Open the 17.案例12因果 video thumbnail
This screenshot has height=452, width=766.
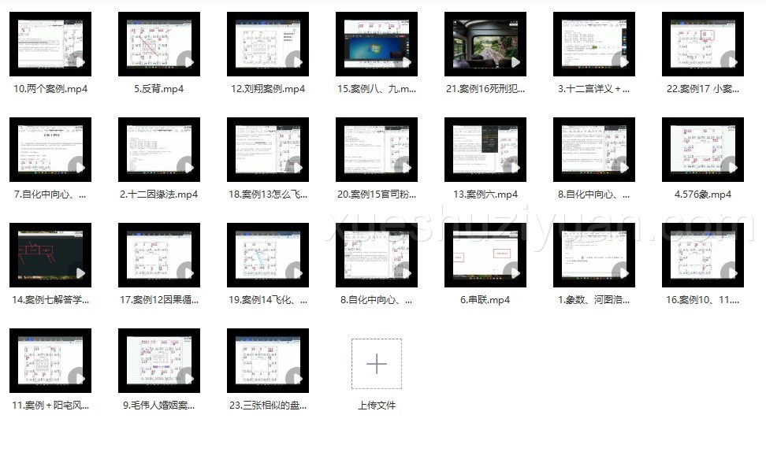coord(159,255)
